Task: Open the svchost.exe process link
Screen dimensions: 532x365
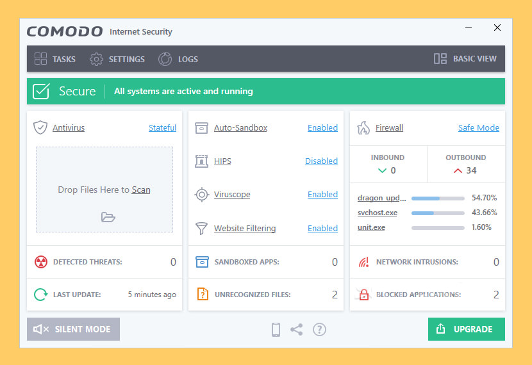Action: point(378,213)
